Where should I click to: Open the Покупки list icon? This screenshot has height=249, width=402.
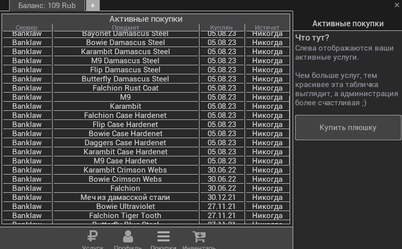164,236
